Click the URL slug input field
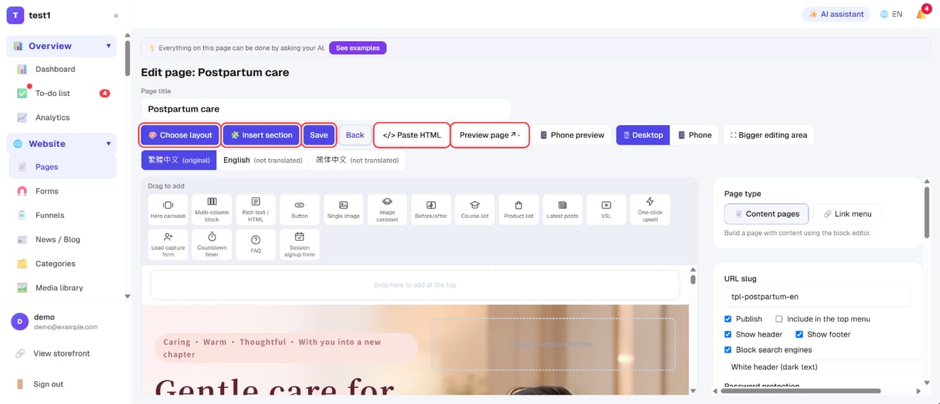 pyautogui.click(x=817, y=297)
